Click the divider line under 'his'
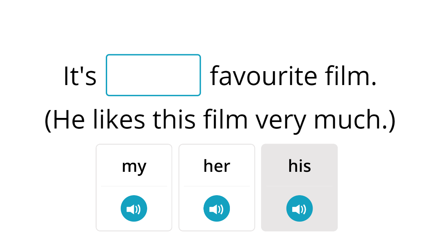Viewport: 434px width, 244px height. [x=299, y=186]
